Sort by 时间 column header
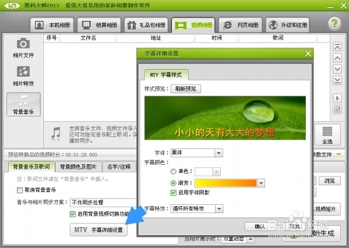349x248 pixels. 216,38
